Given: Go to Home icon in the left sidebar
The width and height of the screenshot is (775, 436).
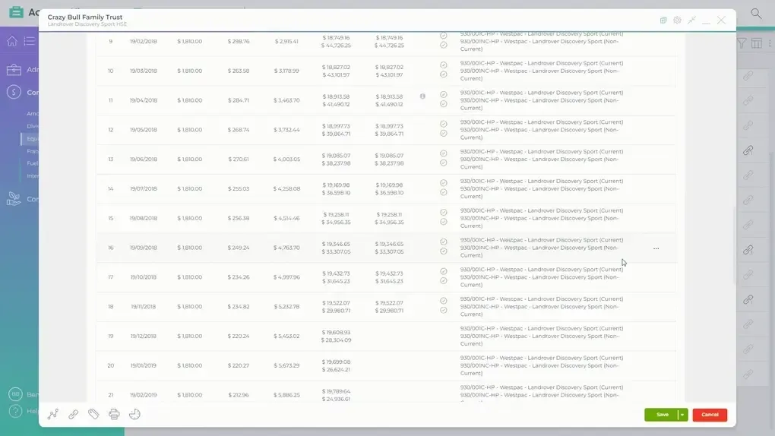Looking at the screenshot, I should point(12,41).
